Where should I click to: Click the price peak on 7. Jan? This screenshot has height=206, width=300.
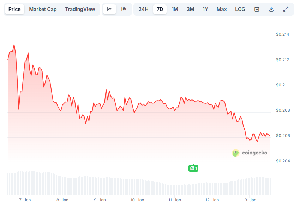tap(14, 45)
